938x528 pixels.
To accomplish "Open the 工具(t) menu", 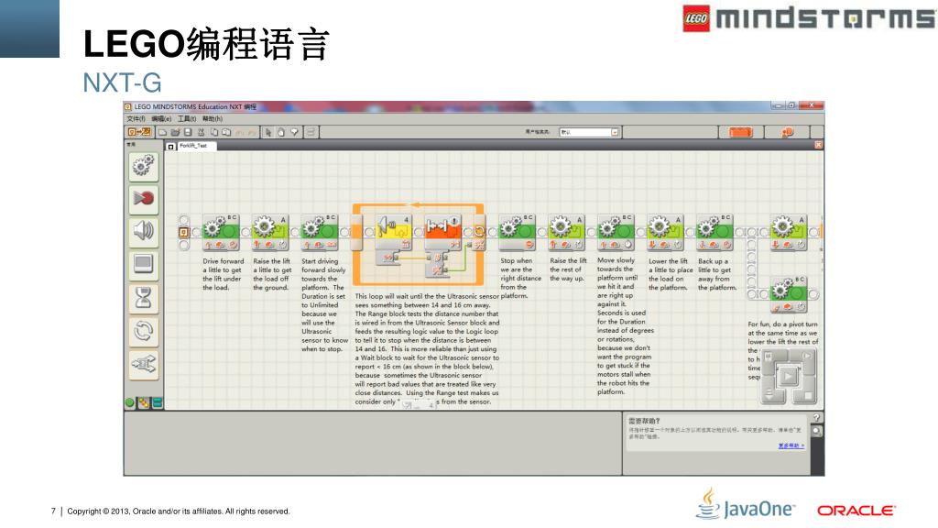I will click(x=187, y=119).
